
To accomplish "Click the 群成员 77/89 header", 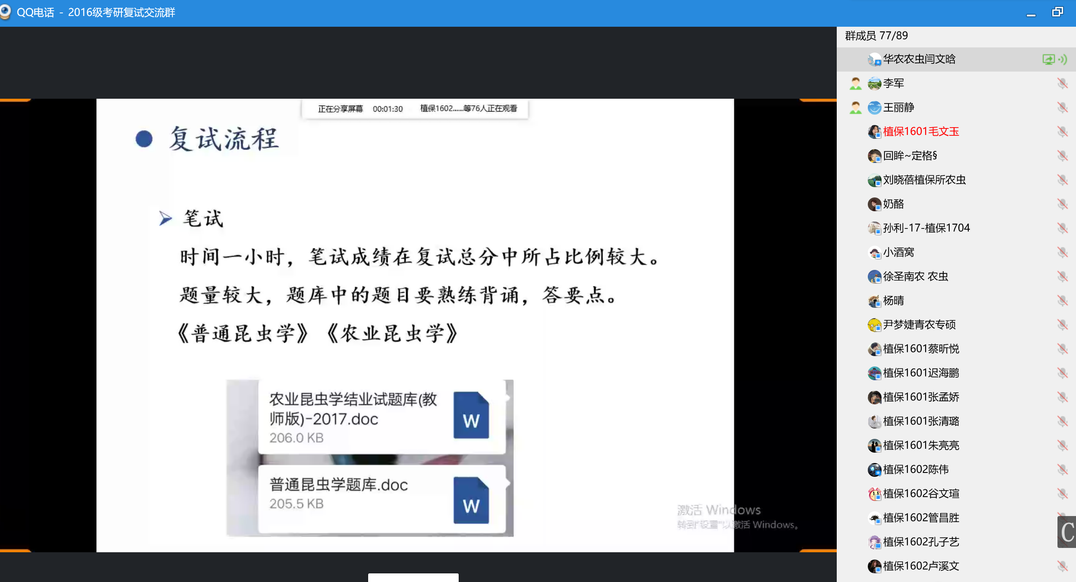I will (x=876, y=36).
